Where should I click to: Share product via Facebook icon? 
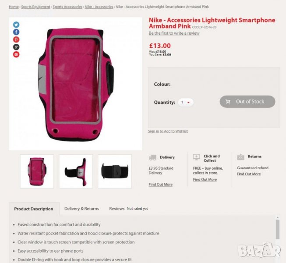16,32
